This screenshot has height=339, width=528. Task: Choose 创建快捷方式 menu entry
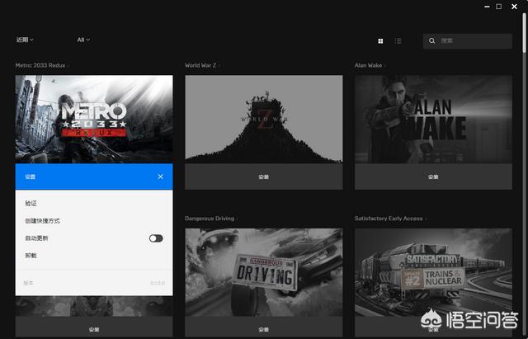42,221
